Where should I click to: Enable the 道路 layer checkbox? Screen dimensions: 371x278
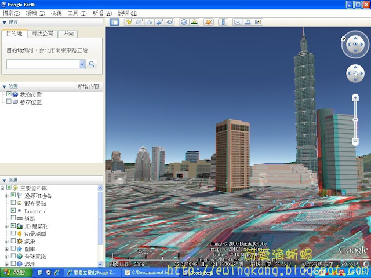(13, 218)
